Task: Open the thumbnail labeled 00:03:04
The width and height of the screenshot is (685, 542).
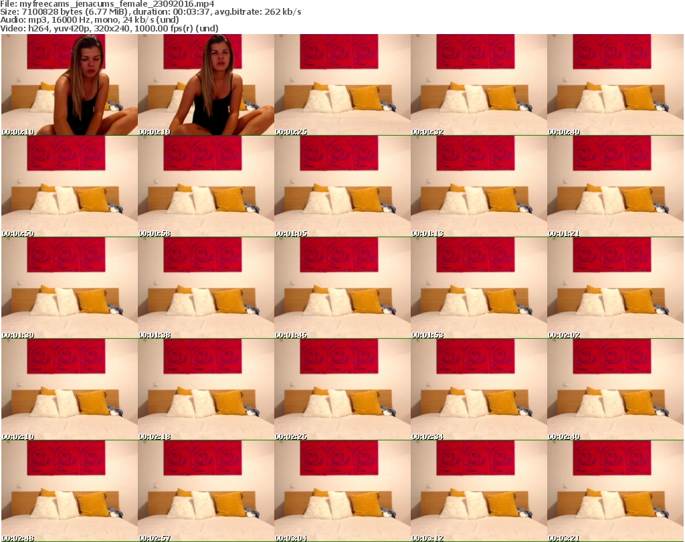Action: pos(342,491)
